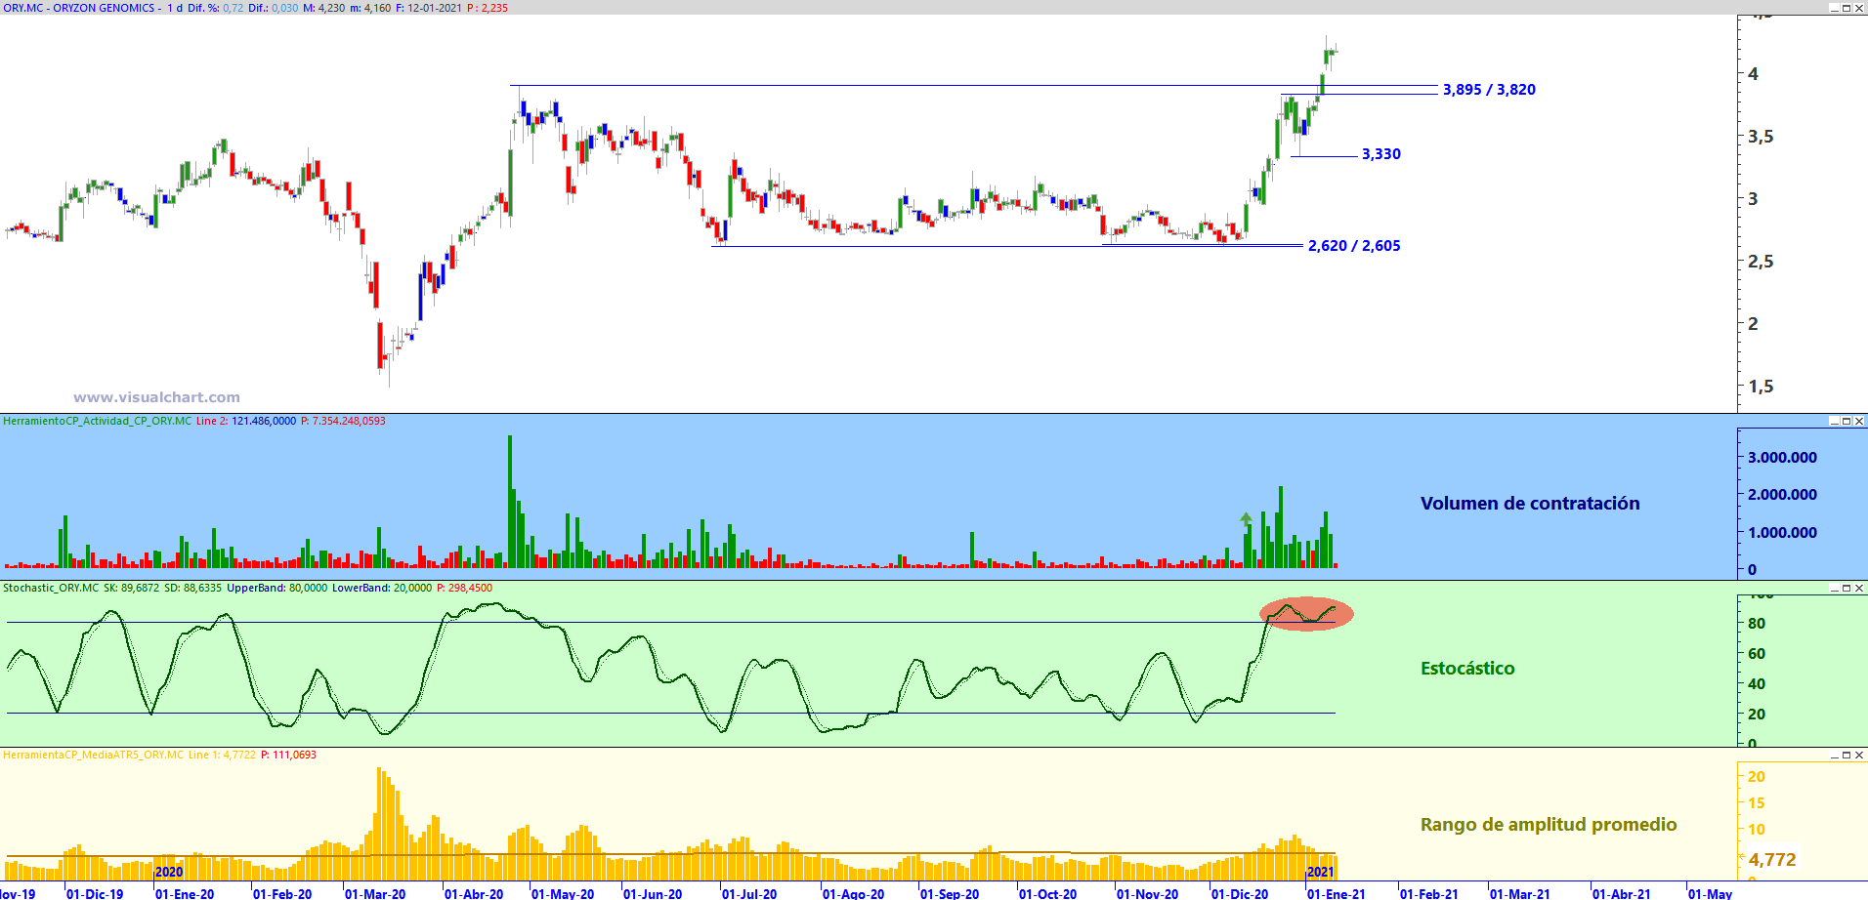Click the 'm: 4,160' minimum value

[x=370, y=8]
